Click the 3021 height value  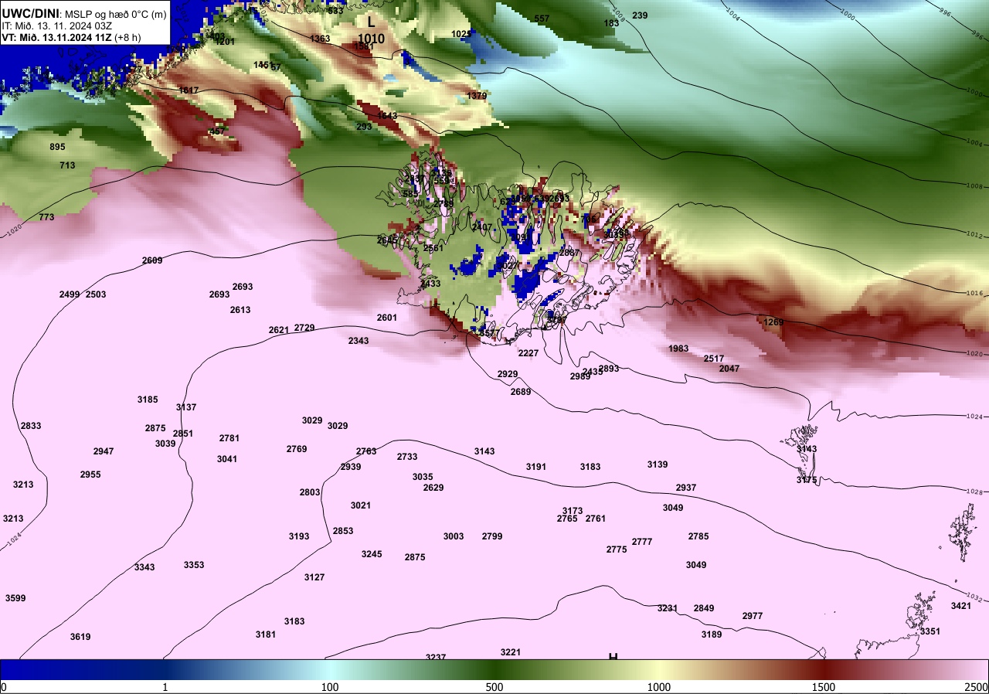(x=361, y=505)
